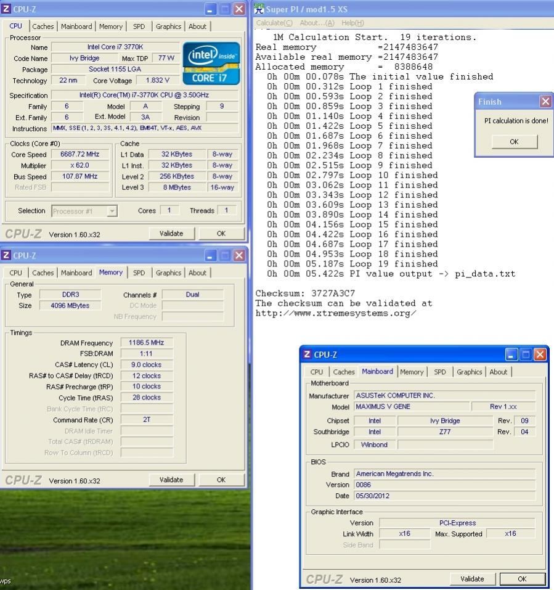Click the Max TDP 77 W value

[166, 58]
